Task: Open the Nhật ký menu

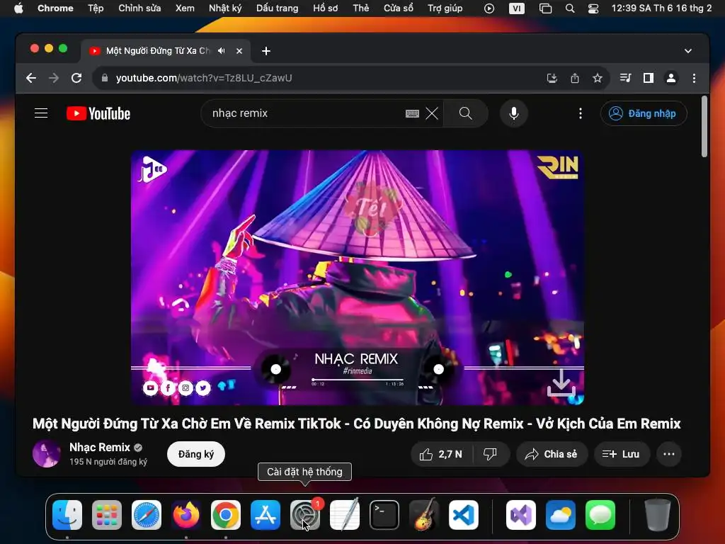Action: point(225,8)
